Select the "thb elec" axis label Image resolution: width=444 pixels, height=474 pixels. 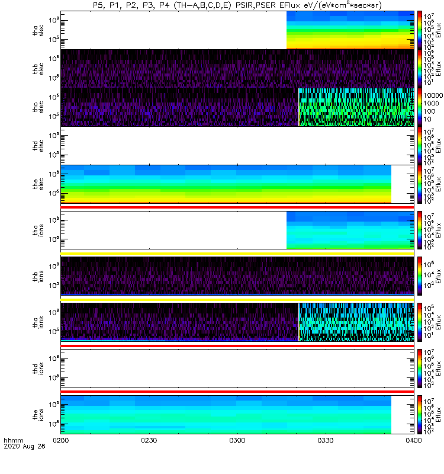coord(38,69)
